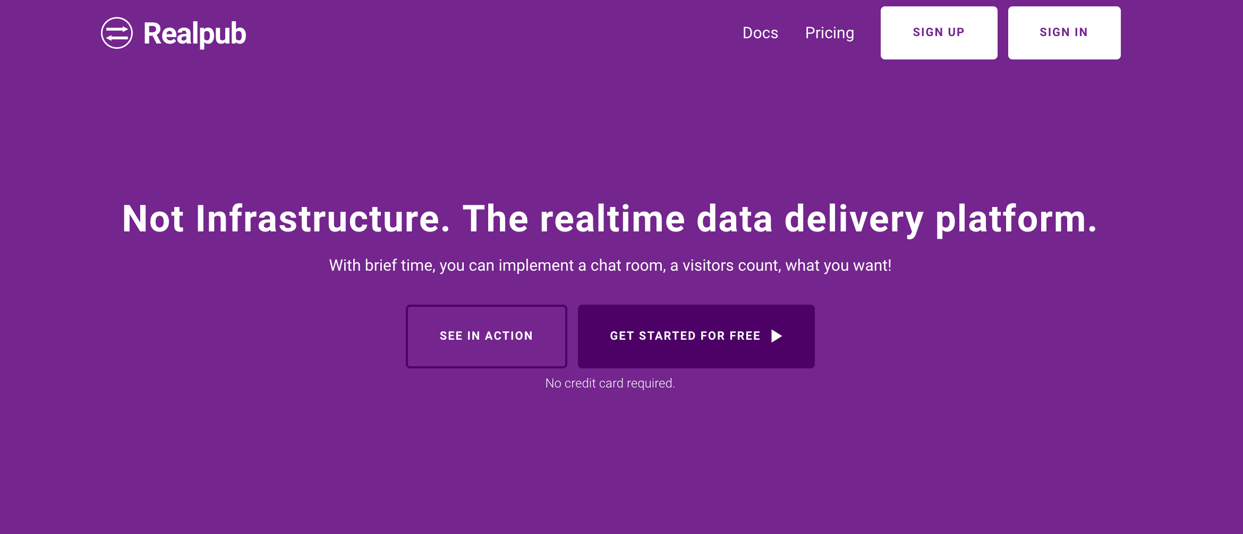
Task: Click the subtitle mentioning chat room
Action: pyautogui.click(x=611, y=265)
